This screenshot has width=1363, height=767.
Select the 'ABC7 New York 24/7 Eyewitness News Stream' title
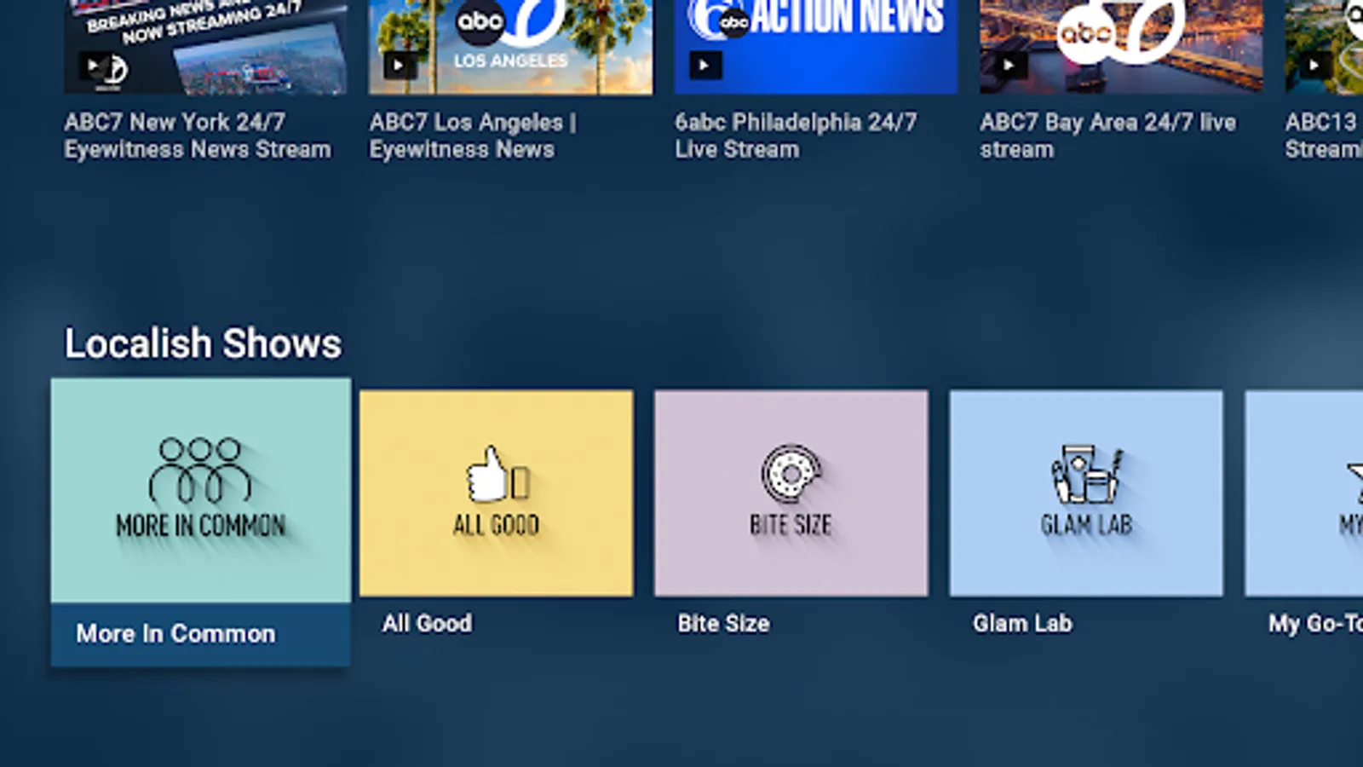198,136
